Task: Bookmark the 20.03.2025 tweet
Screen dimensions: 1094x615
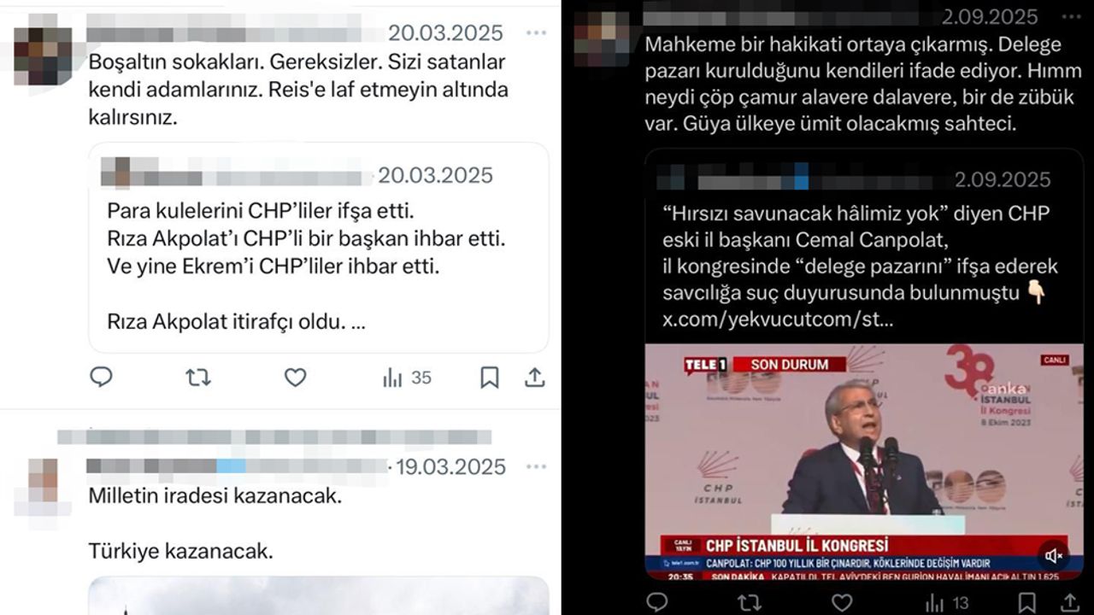Action: pos(489,378)
